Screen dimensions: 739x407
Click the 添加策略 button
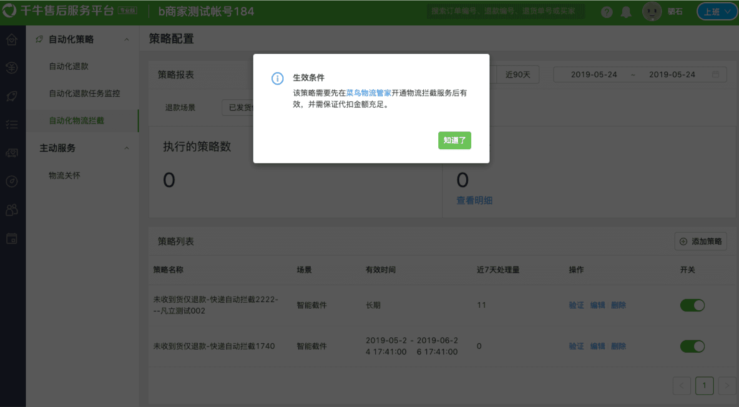701,241
